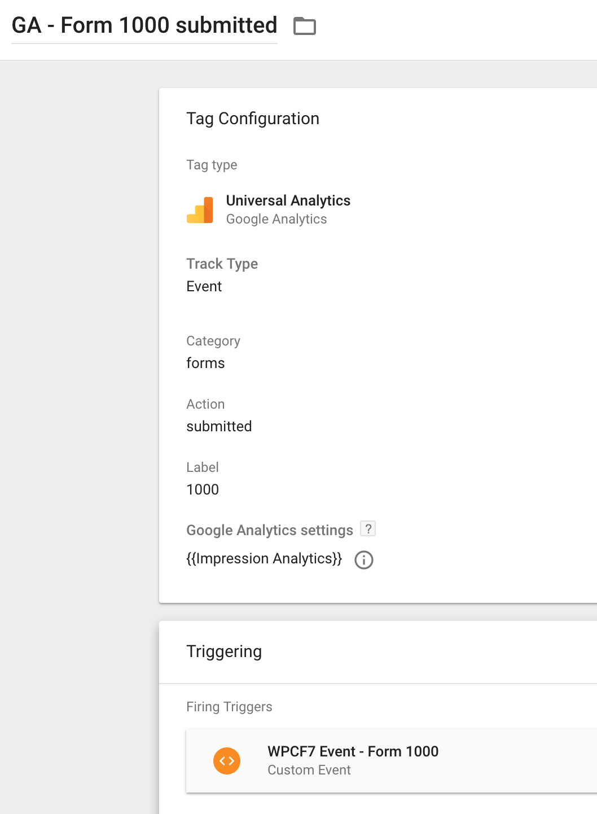Click the orange Custom Event trigger icon
The image size is (597, 814).
227,761
